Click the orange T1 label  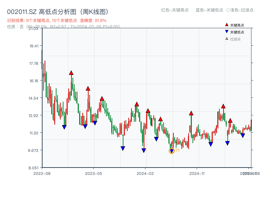point(178,150)
